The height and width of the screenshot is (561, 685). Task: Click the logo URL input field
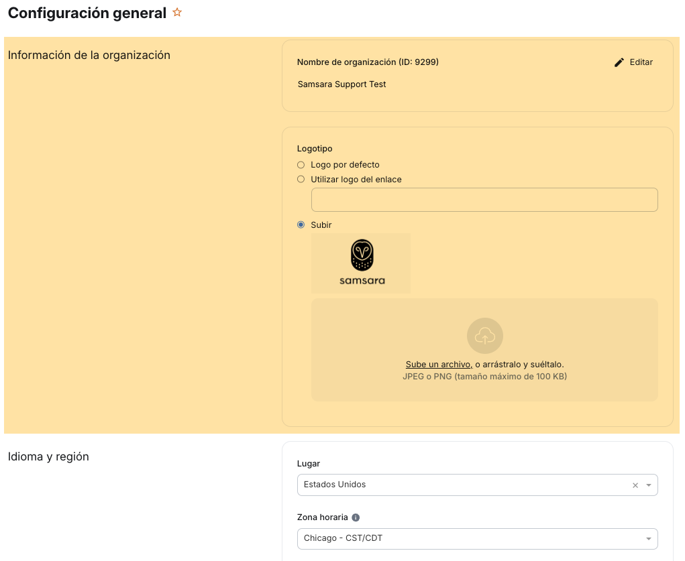(x=484, y=199)
